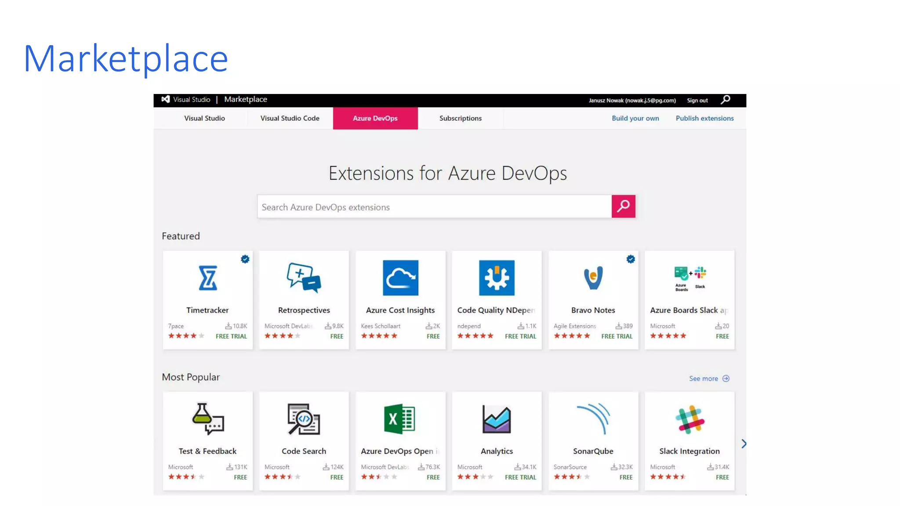
Task: Click the Azure Cost Insights cloud icon
Action: point(400,278)
